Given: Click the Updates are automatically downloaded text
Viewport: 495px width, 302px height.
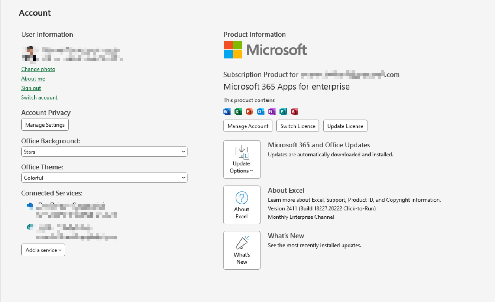Looking at the screenshot, I should pyautogui.click(x=331, y=155).
